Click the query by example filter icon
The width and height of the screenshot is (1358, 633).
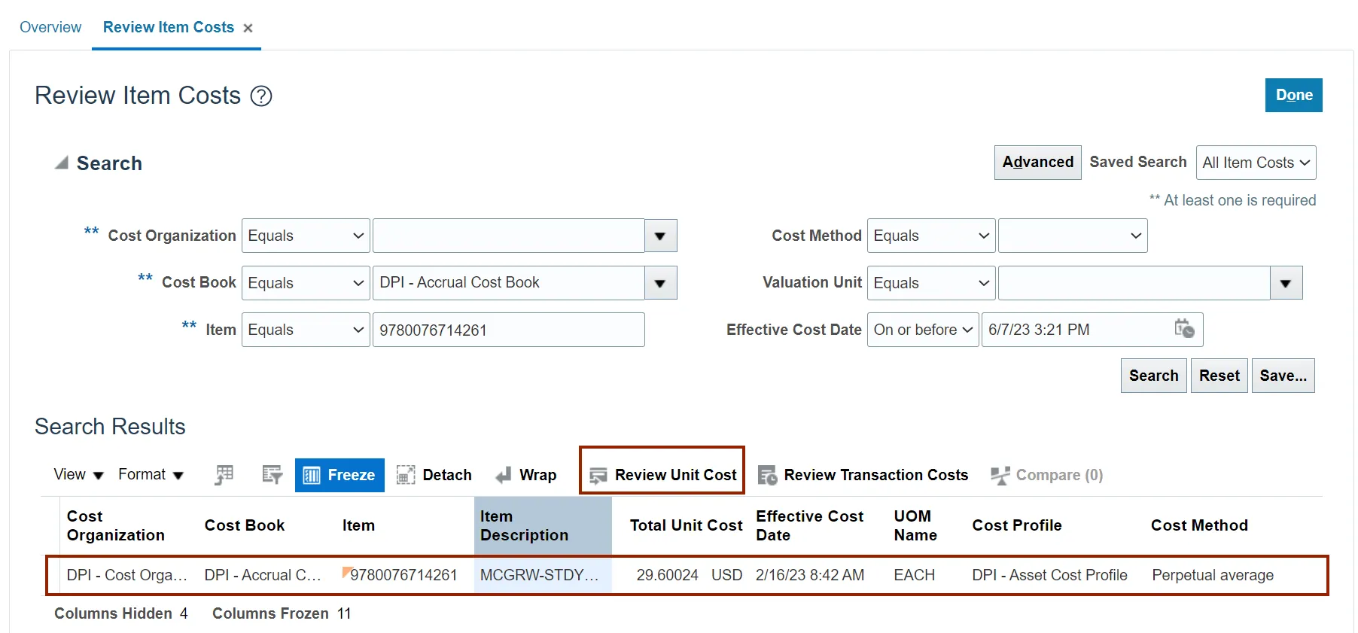pos(272,475)
